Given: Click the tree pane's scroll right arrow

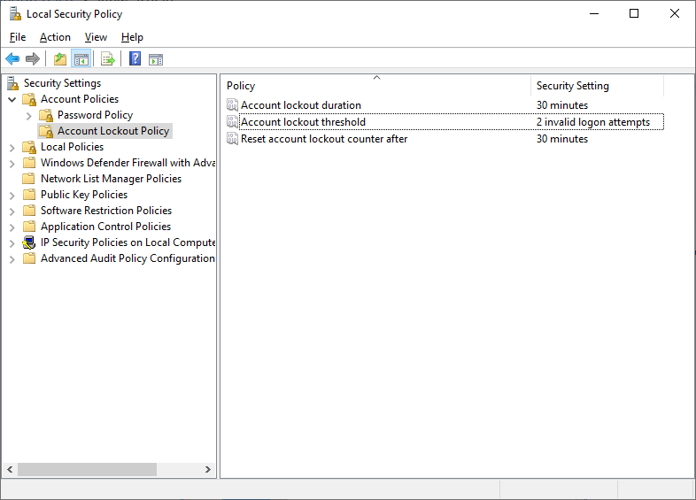Looking at the screenshot, I should (x=208, y=469).
